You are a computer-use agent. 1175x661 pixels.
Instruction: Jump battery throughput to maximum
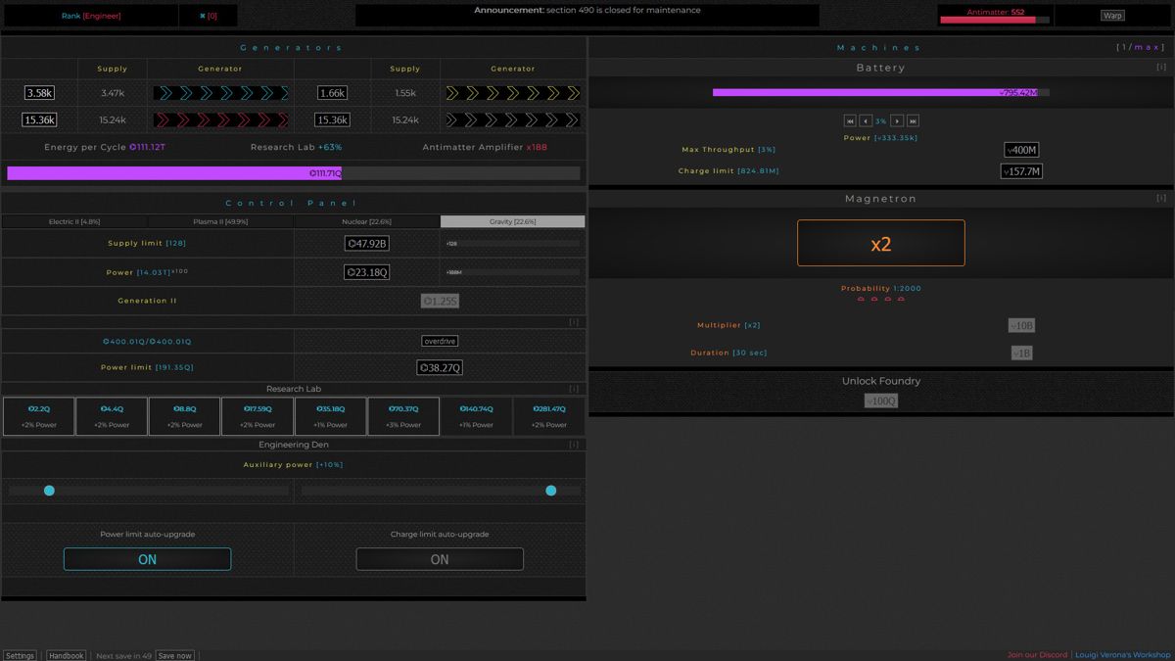click(x=913, y=121)
